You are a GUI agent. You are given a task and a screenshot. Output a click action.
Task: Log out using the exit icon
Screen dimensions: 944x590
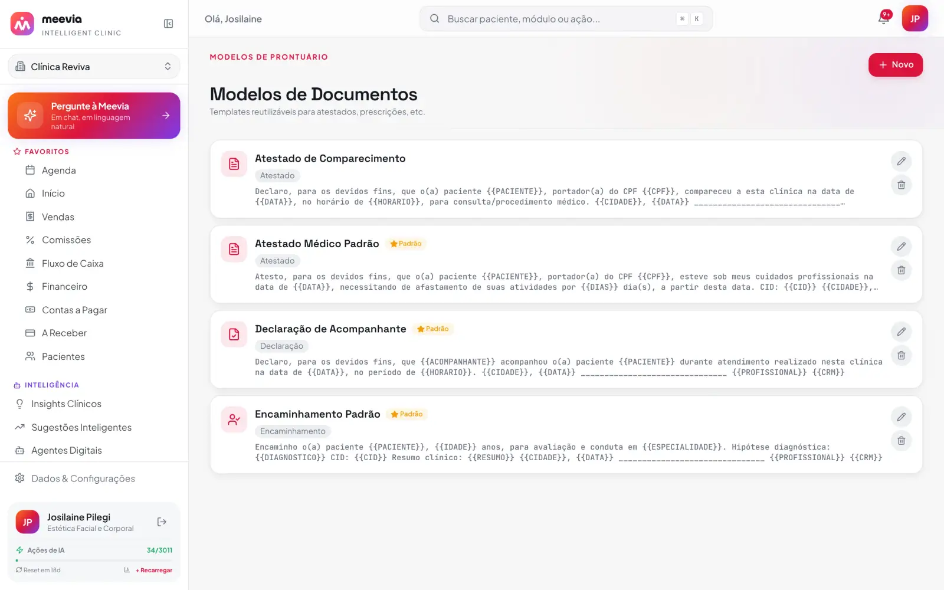pos(162,522)
